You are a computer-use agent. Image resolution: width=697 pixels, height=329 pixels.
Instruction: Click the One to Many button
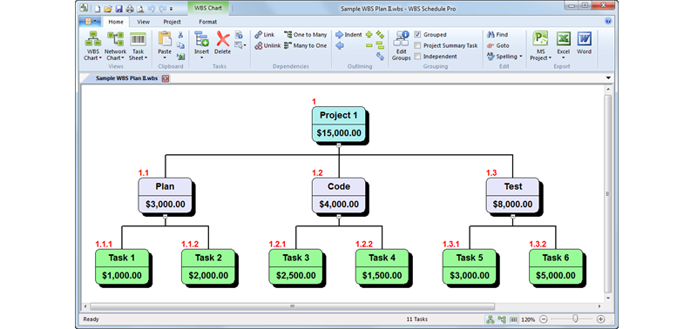(x=306, y=35)
